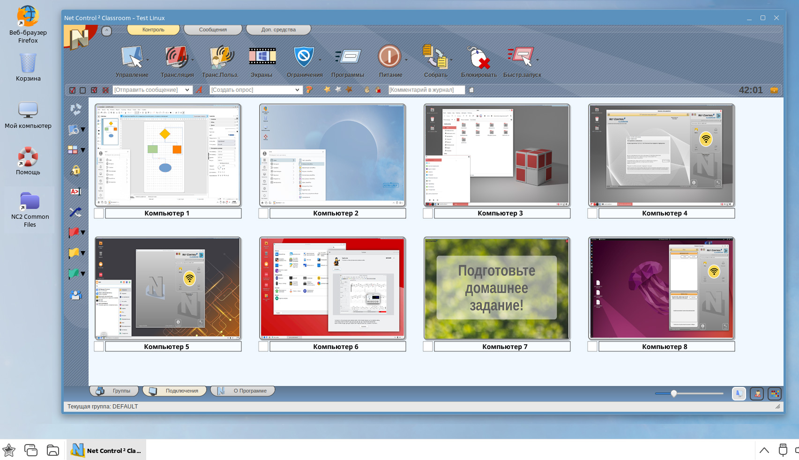Click the journal comment save icon

(471, 90)
